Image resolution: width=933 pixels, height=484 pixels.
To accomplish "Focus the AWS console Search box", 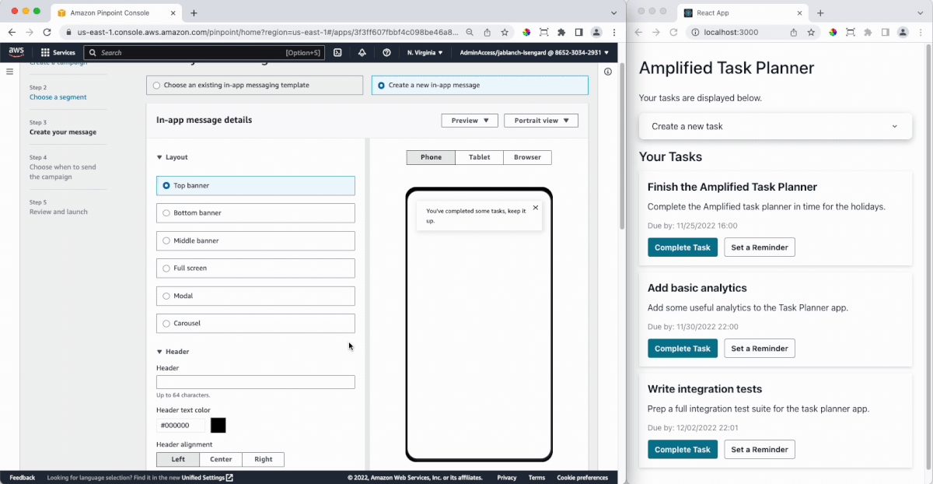I will 204,53.
